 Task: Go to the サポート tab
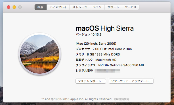click(113, 7)
